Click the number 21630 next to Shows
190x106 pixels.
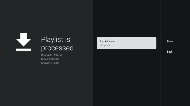(54, 63)
